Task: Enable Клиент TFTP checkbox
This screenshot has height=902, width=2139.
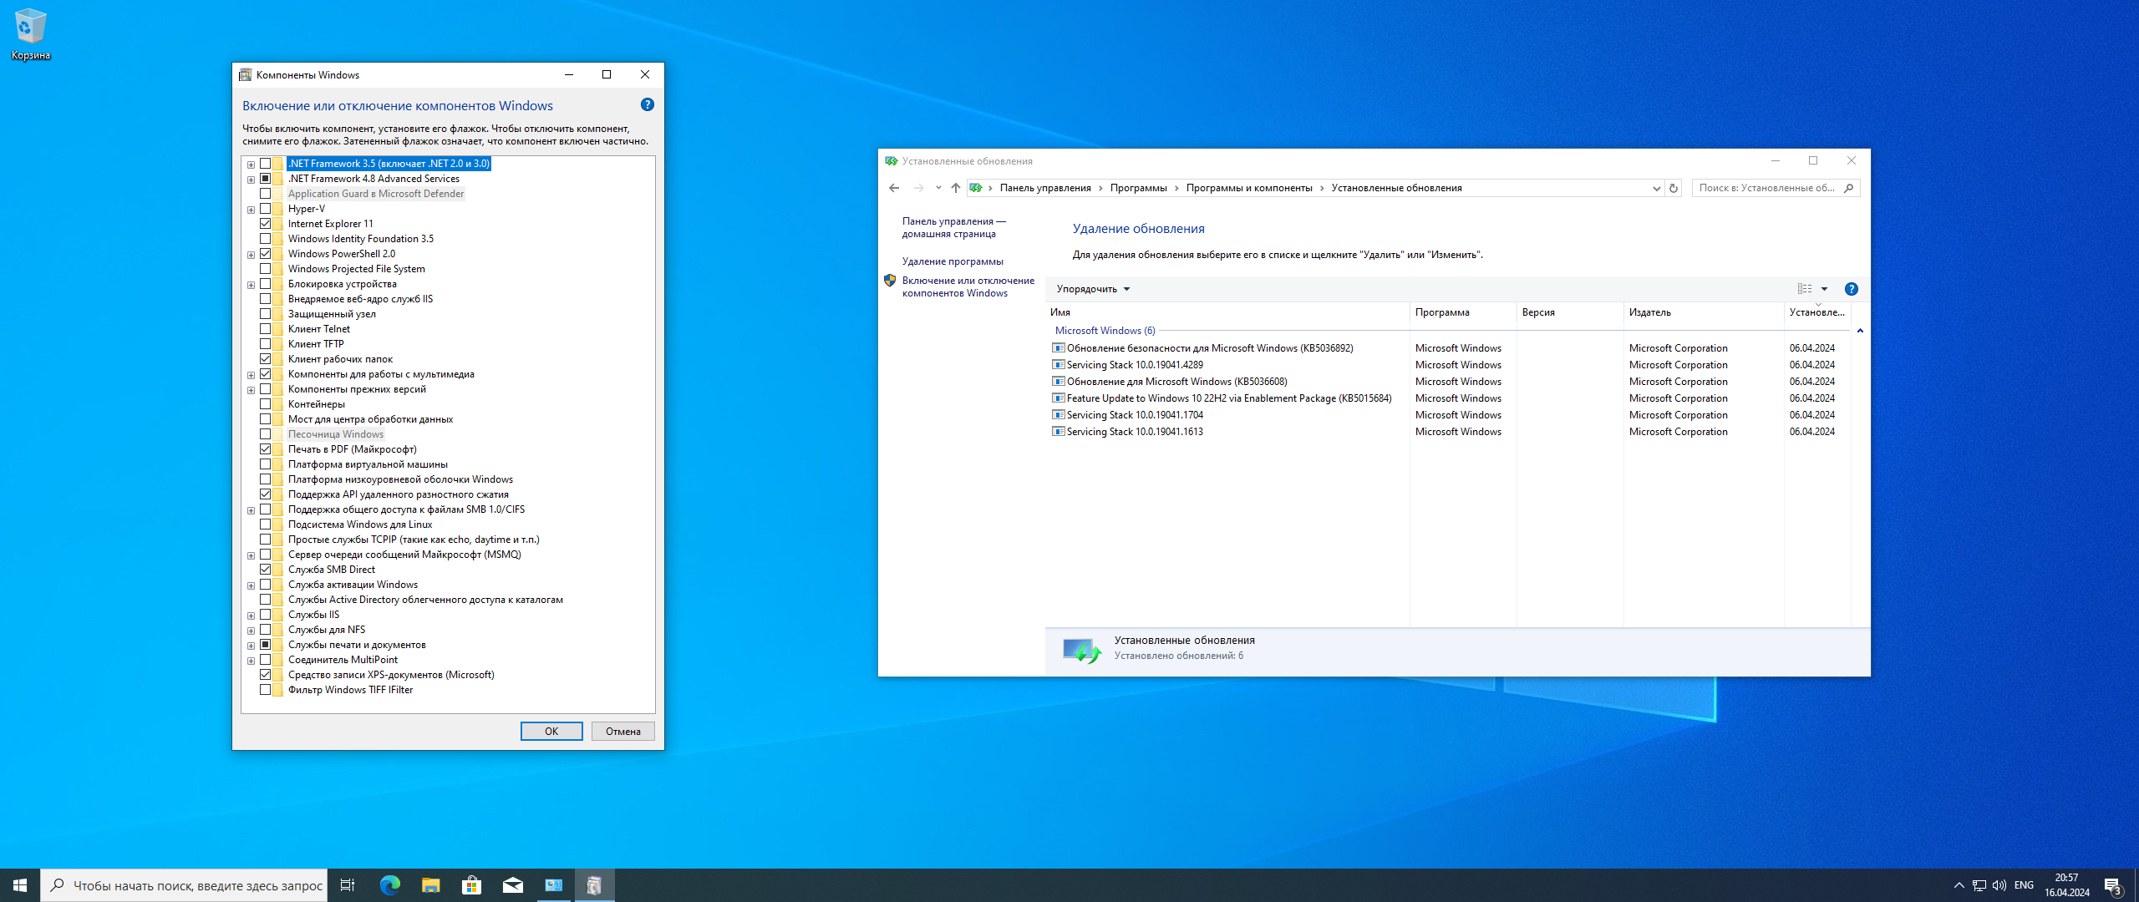Action: pos(265,344)
